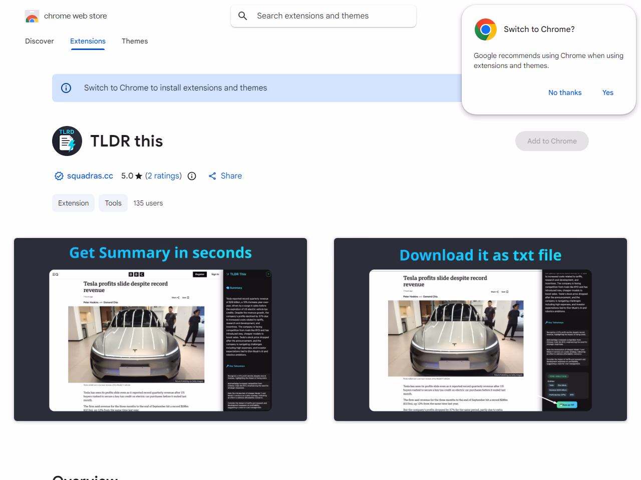Choose No thanks in the popup
The image size is (641, 480).
(565, 92)
